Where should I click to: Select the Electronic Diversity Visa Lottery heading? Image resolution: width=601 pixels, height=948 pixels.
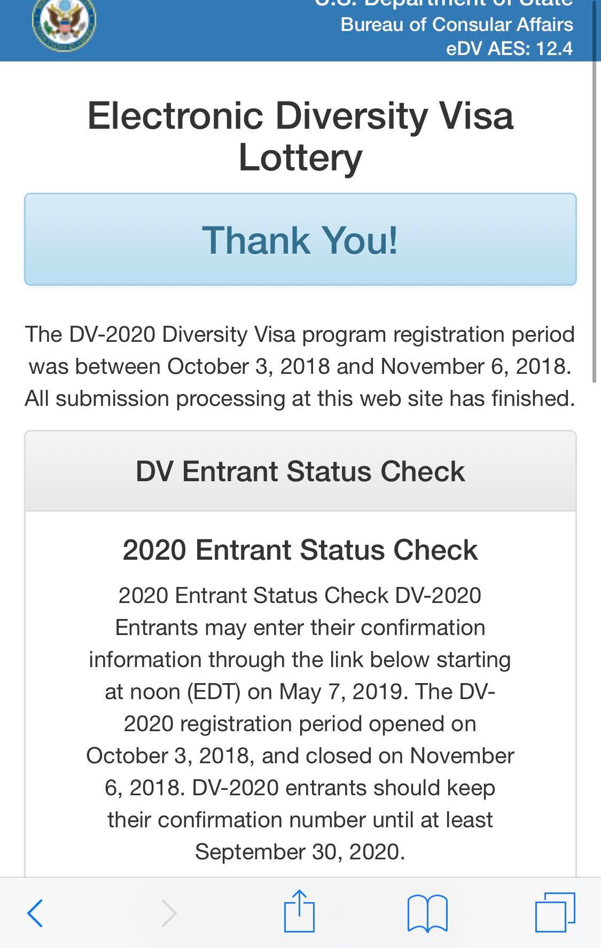pyautogui.click(x=300, y=137)
